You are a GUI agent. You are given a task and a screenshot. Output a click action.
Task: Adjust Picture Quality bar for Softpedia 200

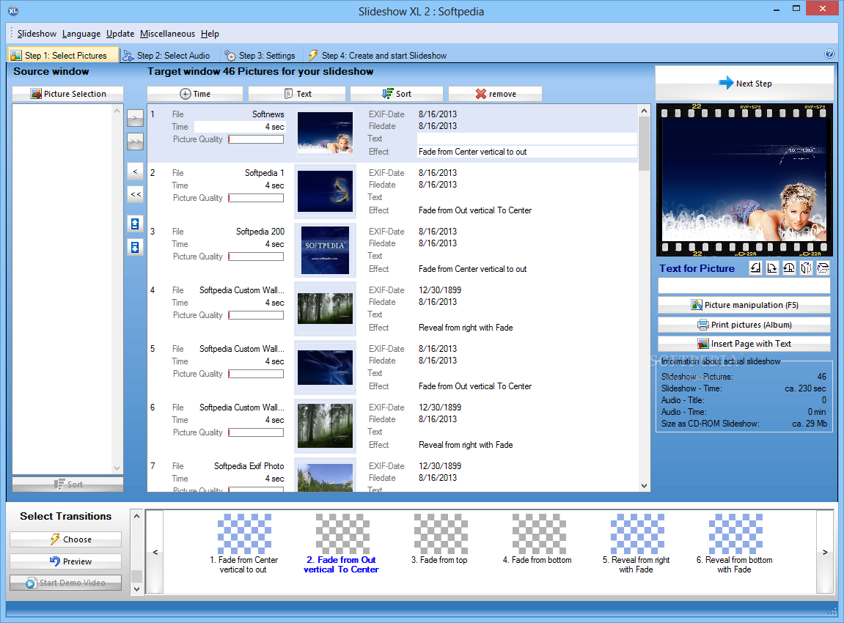pos(256,257)
